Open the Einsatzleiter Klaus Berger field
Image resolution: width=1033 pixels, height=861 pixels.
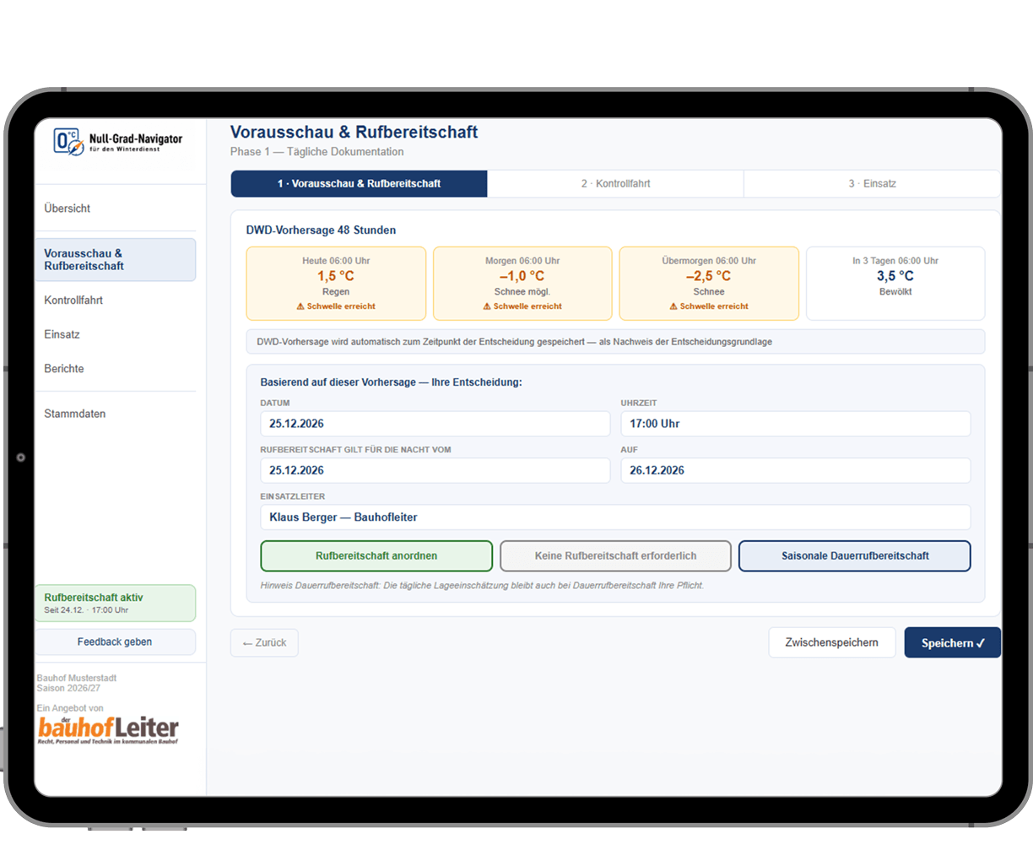615,517
